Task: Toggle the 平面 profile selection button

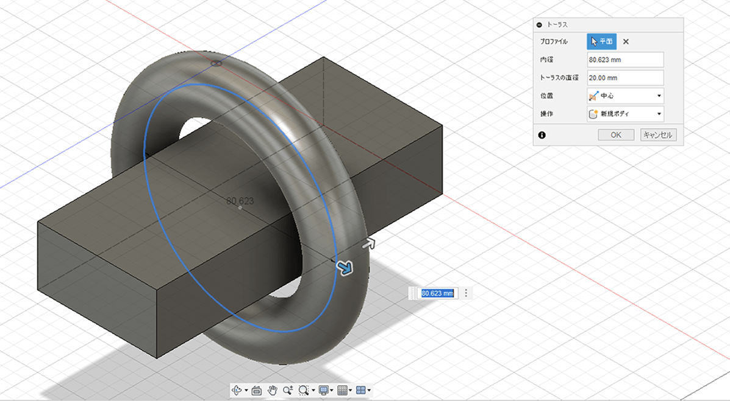Action: click(601, 41)
